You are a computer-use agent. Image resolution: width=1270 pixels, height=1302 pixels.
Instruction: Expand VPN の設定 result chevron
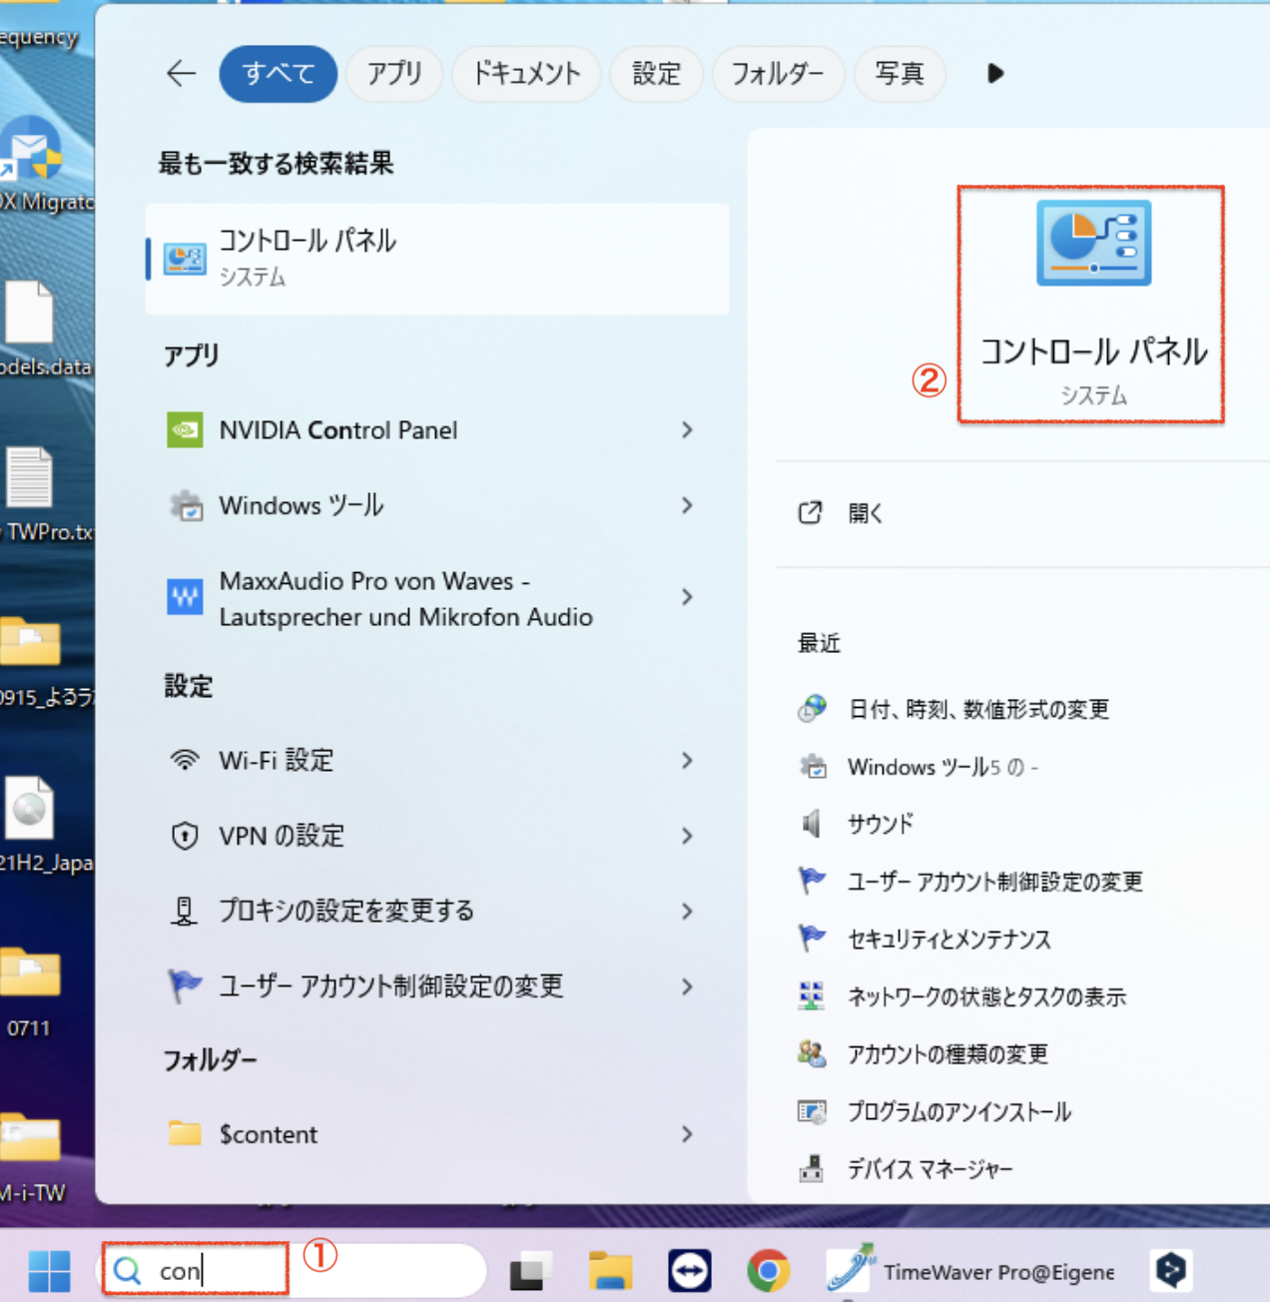tap(687, 836)
